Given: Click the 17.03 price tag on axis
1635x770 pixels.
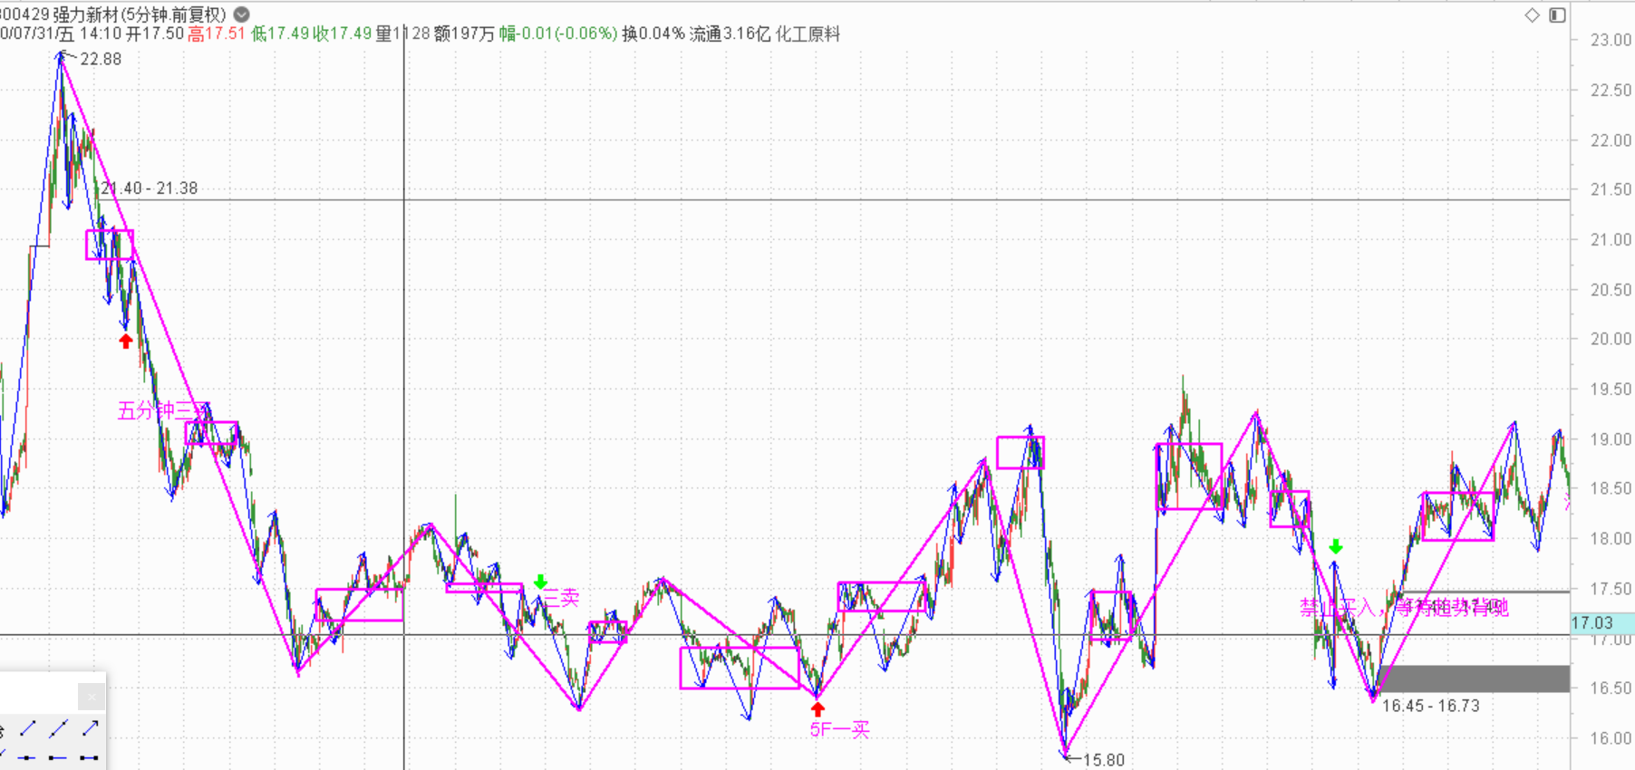Looking at the screenshot, I should pos(1593,623).
